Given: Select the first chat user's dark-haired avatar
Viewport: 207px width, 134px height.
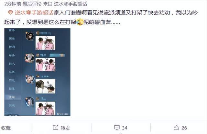Looking at the screenshot, I should coord(29,36).
